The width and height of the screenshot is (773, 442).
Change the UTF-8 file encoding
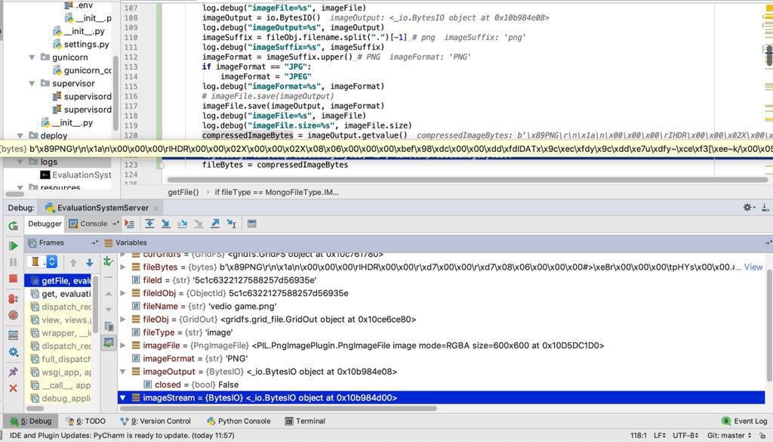click(x=685, y=435)
